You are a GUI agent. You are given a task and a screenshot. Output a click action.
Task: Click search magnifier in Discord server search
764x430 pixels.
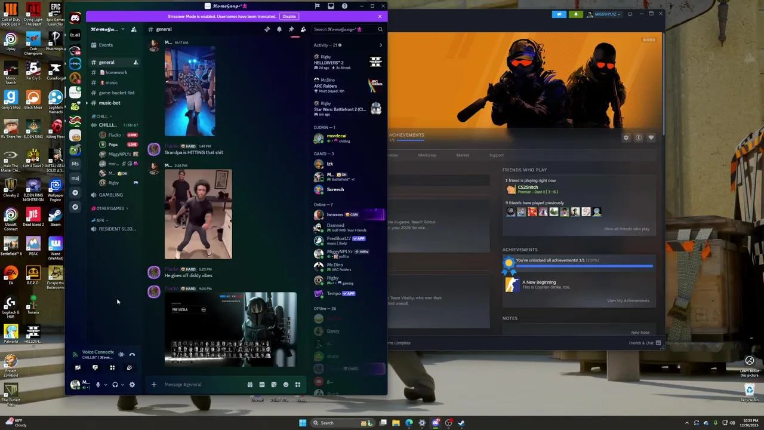pos(380,29)
